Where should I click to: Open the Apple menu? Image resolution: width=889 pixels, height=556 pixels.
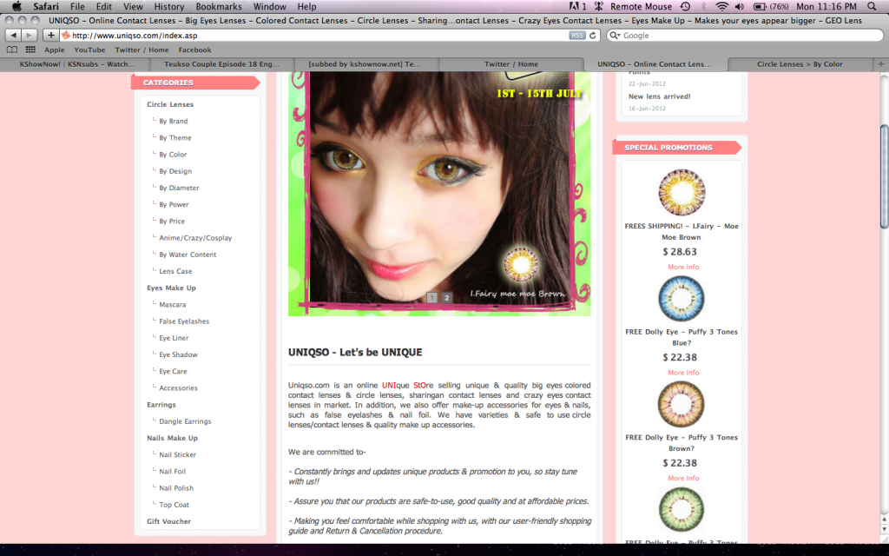[16, 7]
